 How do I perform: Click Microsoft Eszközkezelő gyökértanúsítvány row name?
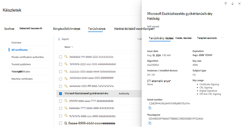pos(87,93)
